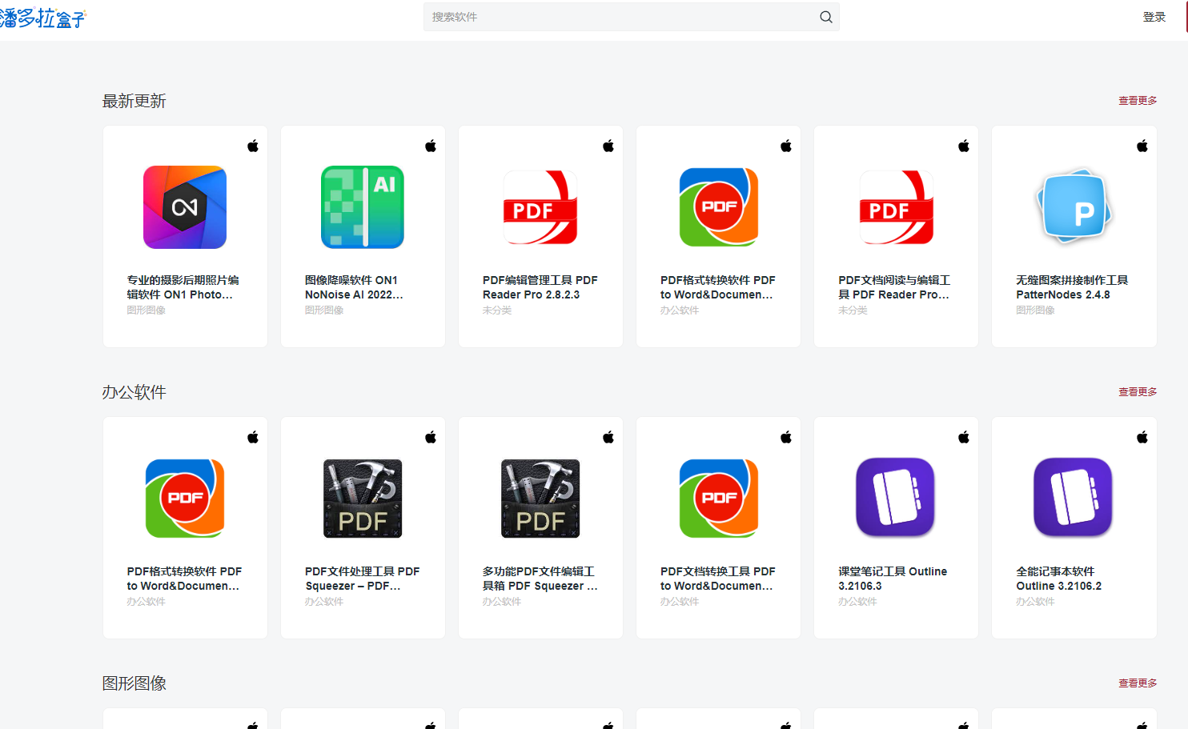Open title PDF文件处理工具 PDF Squeezer
The width and height of the screenshot is (1188, 729).
pos(363,579)
